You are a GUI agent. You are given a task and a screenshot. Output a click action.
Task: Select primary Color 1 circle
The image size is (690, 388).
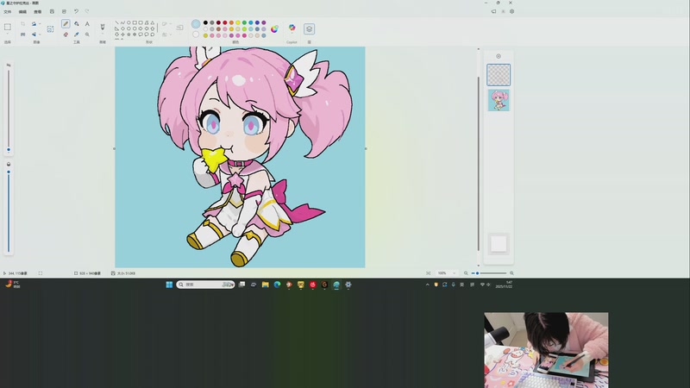196,24
